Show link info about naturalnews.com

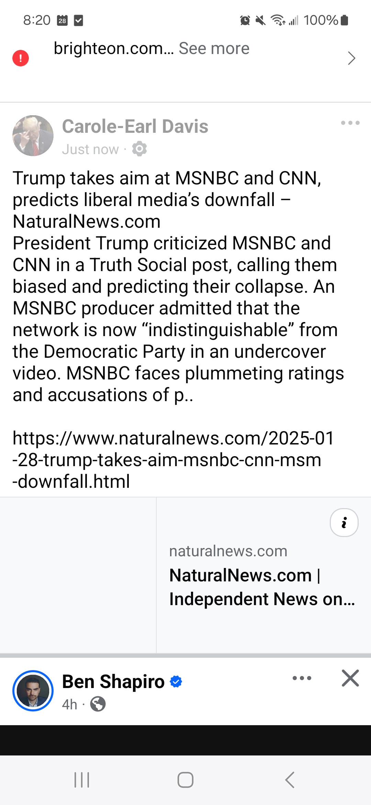(344, 523)
